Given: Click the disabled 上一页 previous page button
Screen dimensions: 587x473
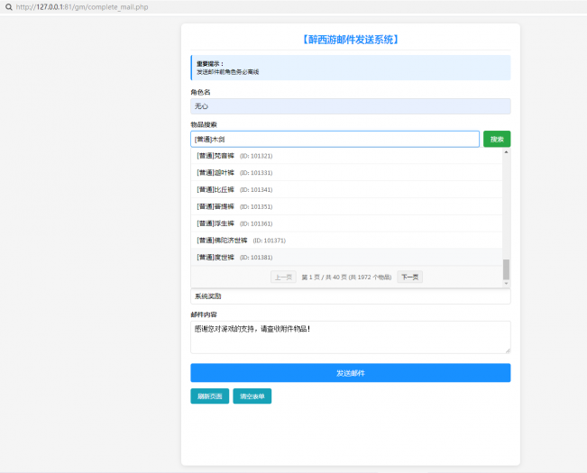Looking at the screenshot, I should tap(283, 277).
